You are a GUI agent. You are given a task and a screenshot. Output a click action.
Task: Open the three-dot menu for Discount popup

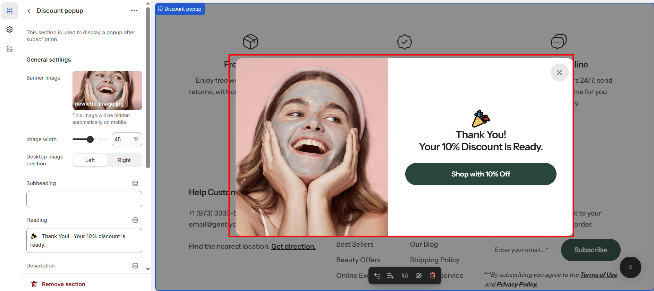pyautogui.click(x=134, y=11)
